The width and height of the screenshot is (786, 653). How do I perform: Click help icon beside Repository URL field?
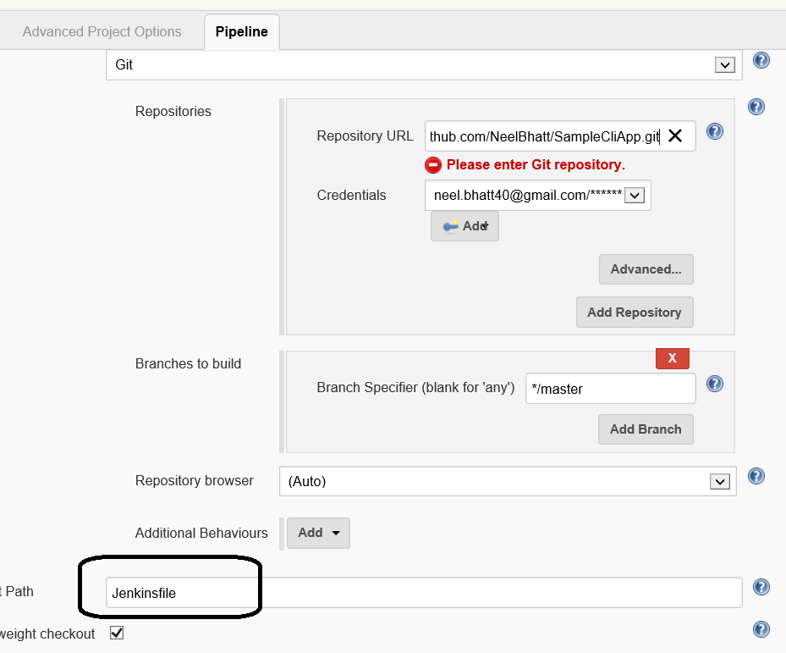pyautogui.click(x=714, y=131)
